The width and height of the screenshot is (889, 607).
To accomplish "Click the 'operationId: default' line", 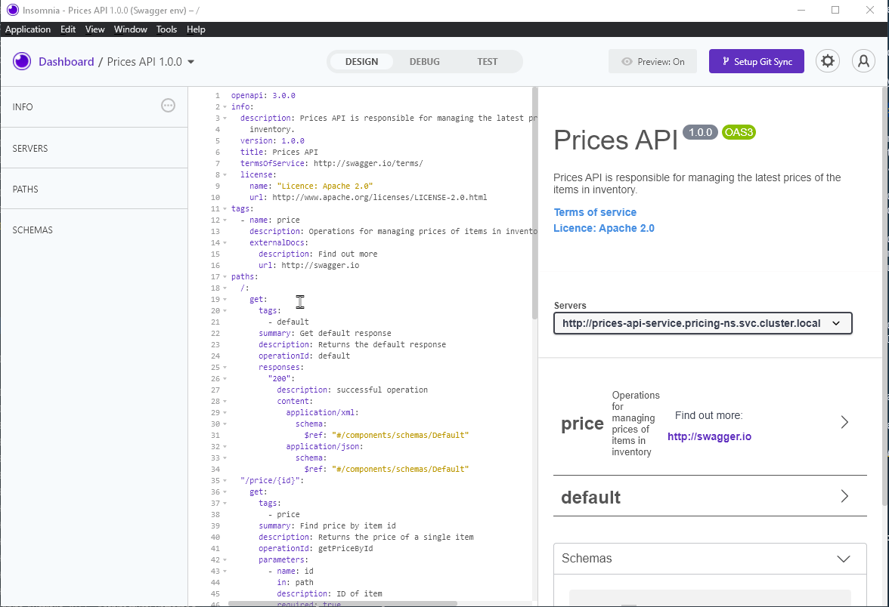I will point(305,356).
